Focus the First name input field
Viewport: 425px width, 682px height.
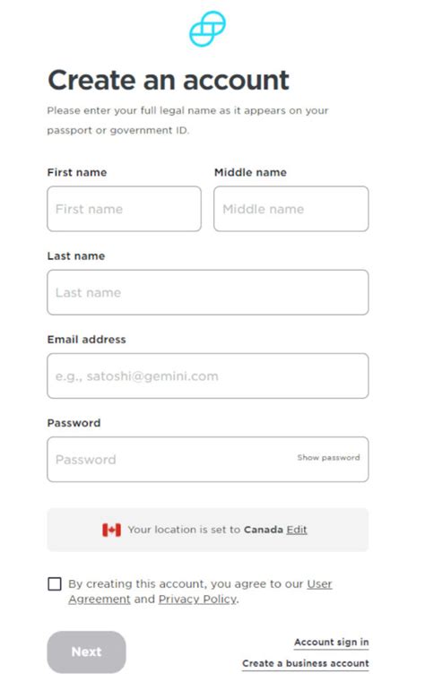(125, 209)
